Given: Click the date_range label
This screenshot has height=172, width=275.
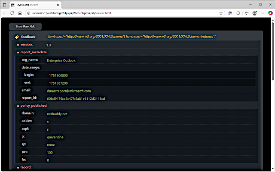Looking at the screenshot, I should (31, 68).
